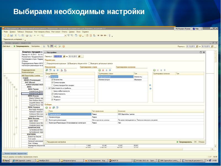Screen dimensions: 221x166
Task: Click the green add icon above Группировки строк
Action: tap(100, 70)
